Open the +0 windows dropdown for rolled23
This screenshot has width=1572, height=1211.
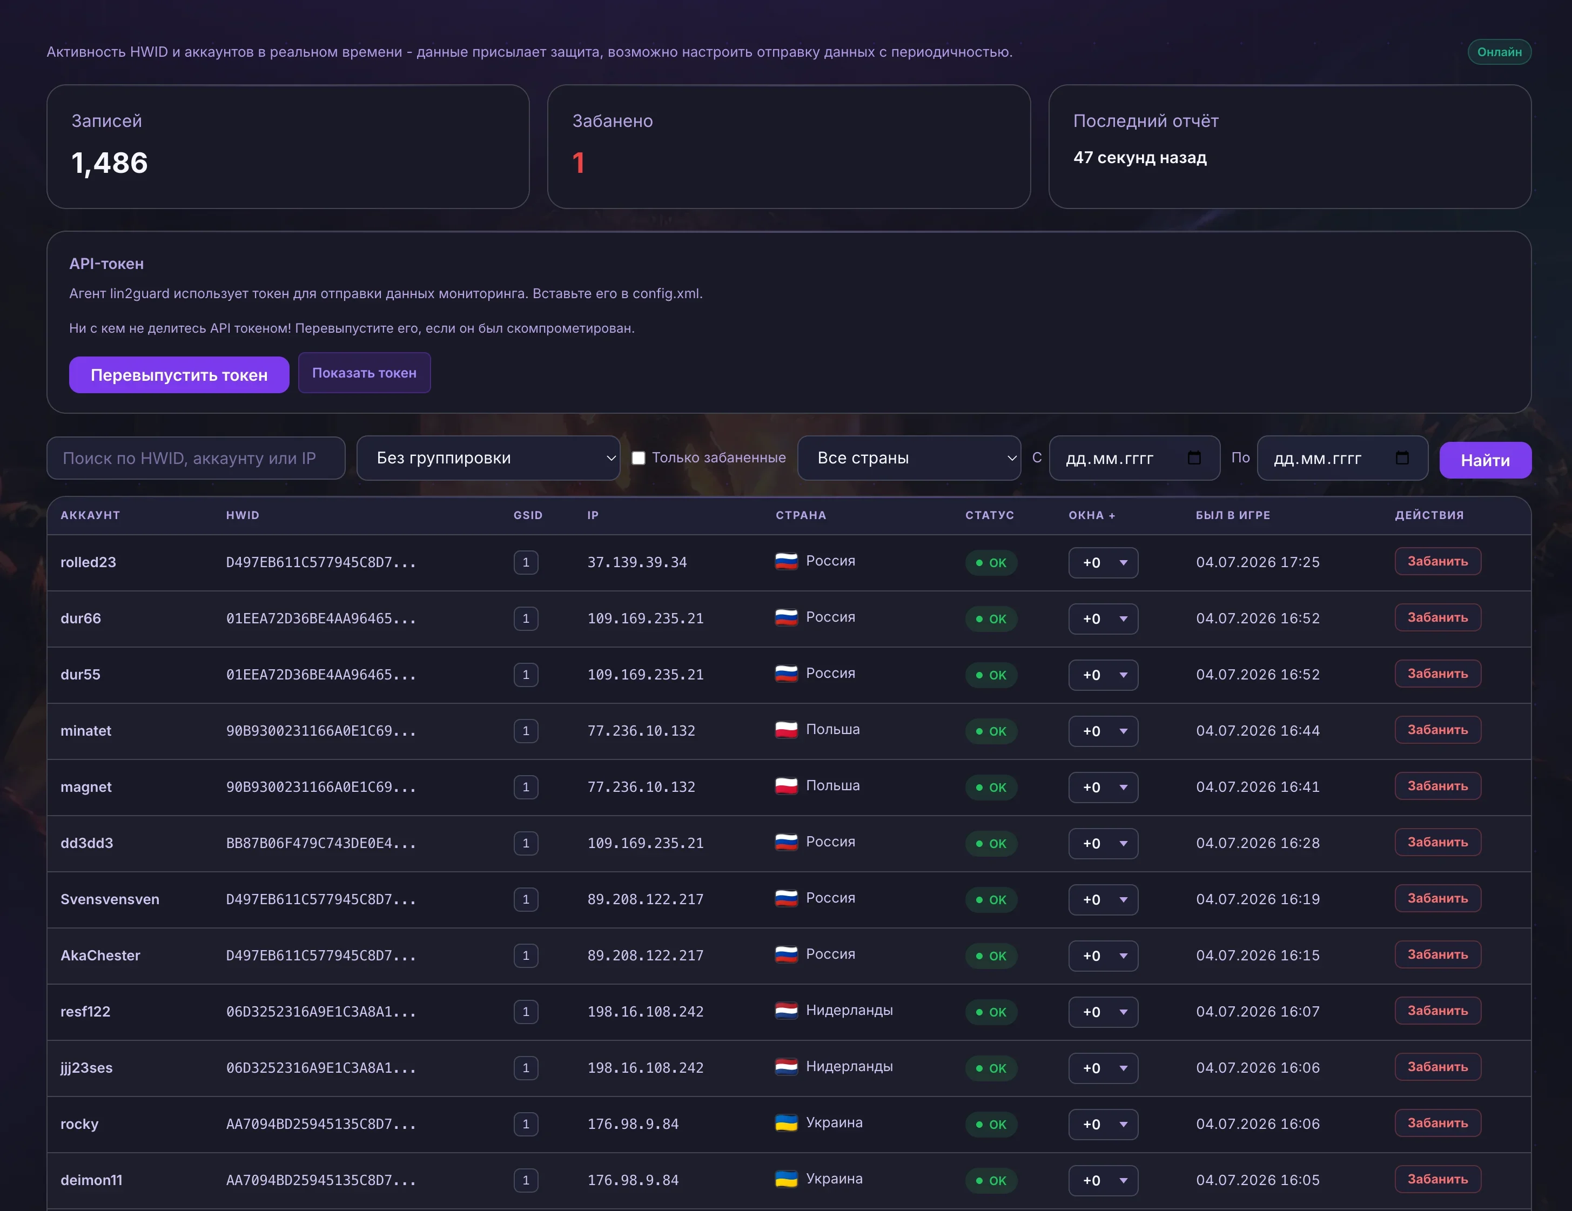point(1103,563)
